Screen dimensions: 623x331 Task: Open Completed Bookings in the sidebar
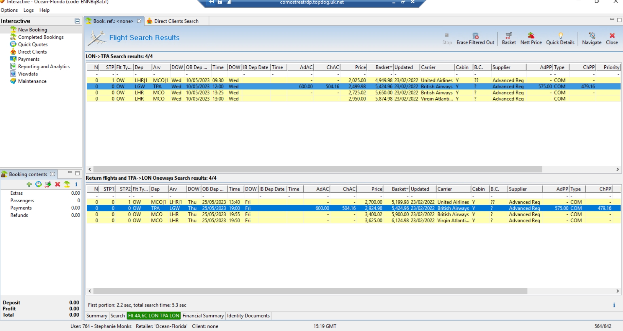[41, 37]
